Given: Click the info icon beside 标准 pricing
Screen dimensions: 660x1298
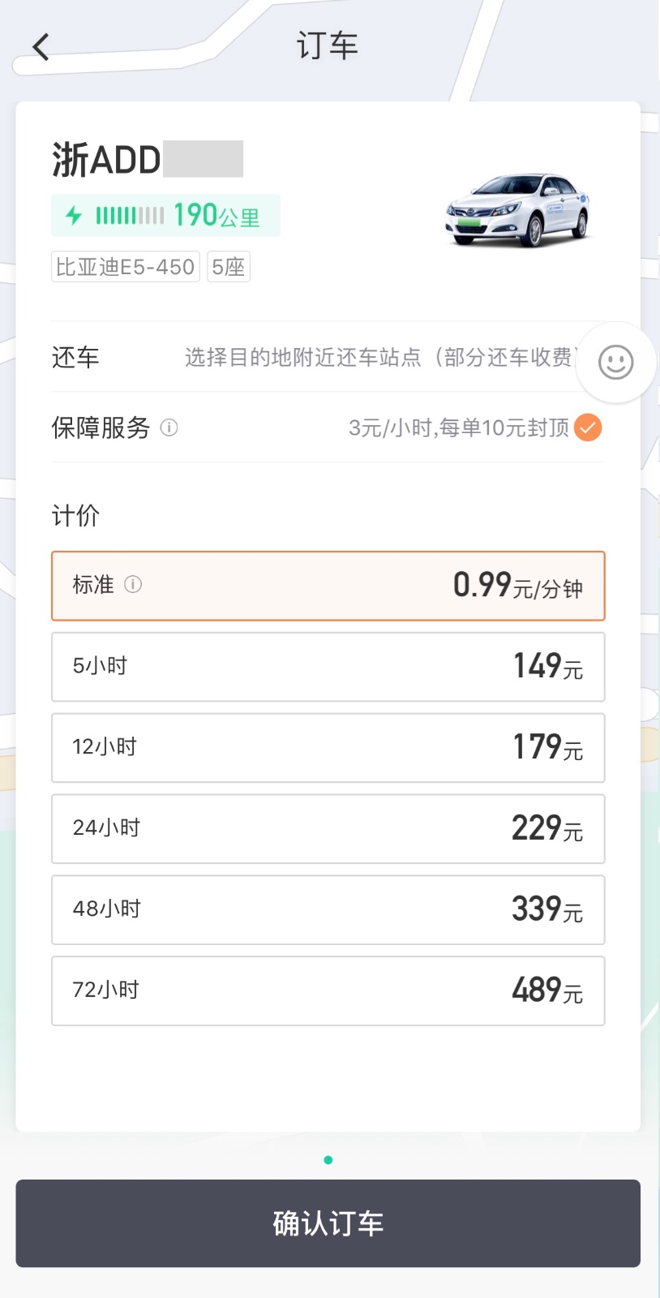Looking at the screenshot, I should (x=135, y=586).
